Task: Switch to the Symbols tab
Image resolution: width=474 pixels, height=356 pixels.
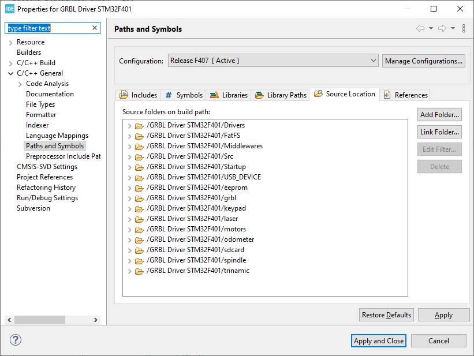Action: pos(184,95)
